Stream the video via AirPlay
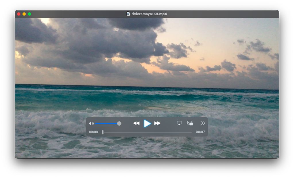 pos(179,123)
